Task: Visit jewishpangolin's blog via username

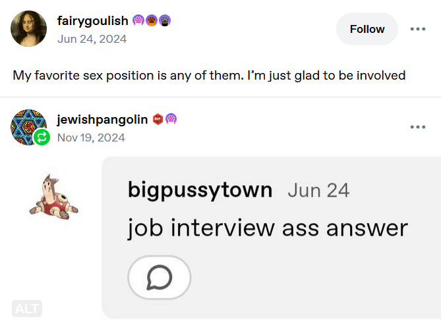Action: point(102,119)
